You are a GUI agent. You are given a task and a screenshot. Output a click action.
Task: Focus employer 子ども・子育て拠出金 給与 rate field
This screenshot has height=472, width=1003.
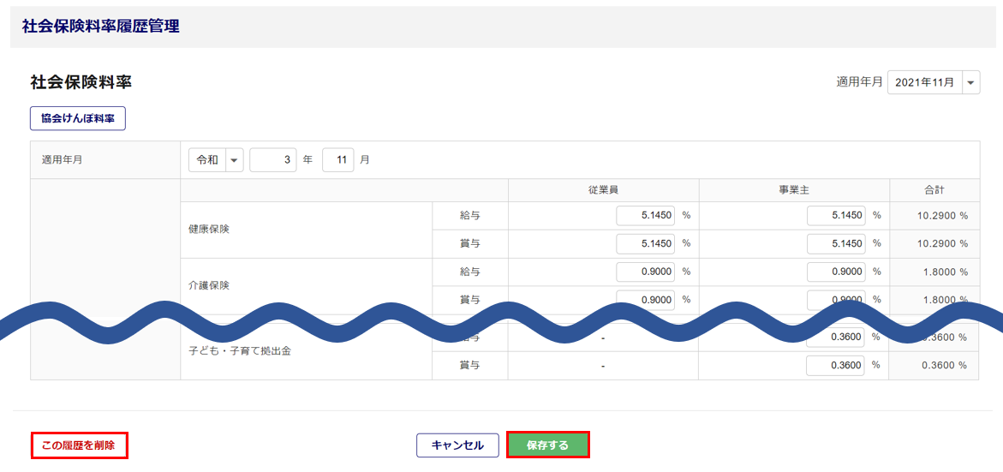pos(835,338)
